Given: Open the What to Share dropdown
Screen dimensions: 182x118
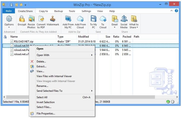Looking at the screenshot, I should point(137,27).
